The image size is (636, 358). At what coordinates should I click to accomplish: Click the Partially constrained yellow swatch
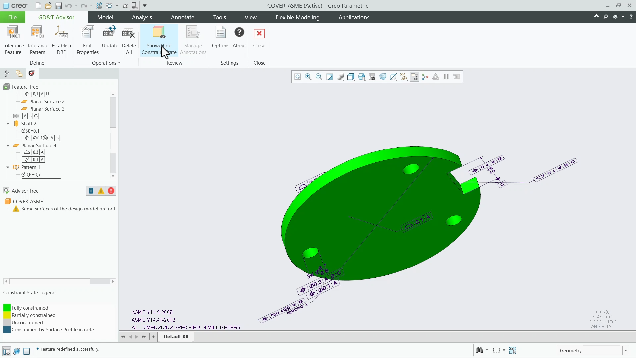(7, 315)
